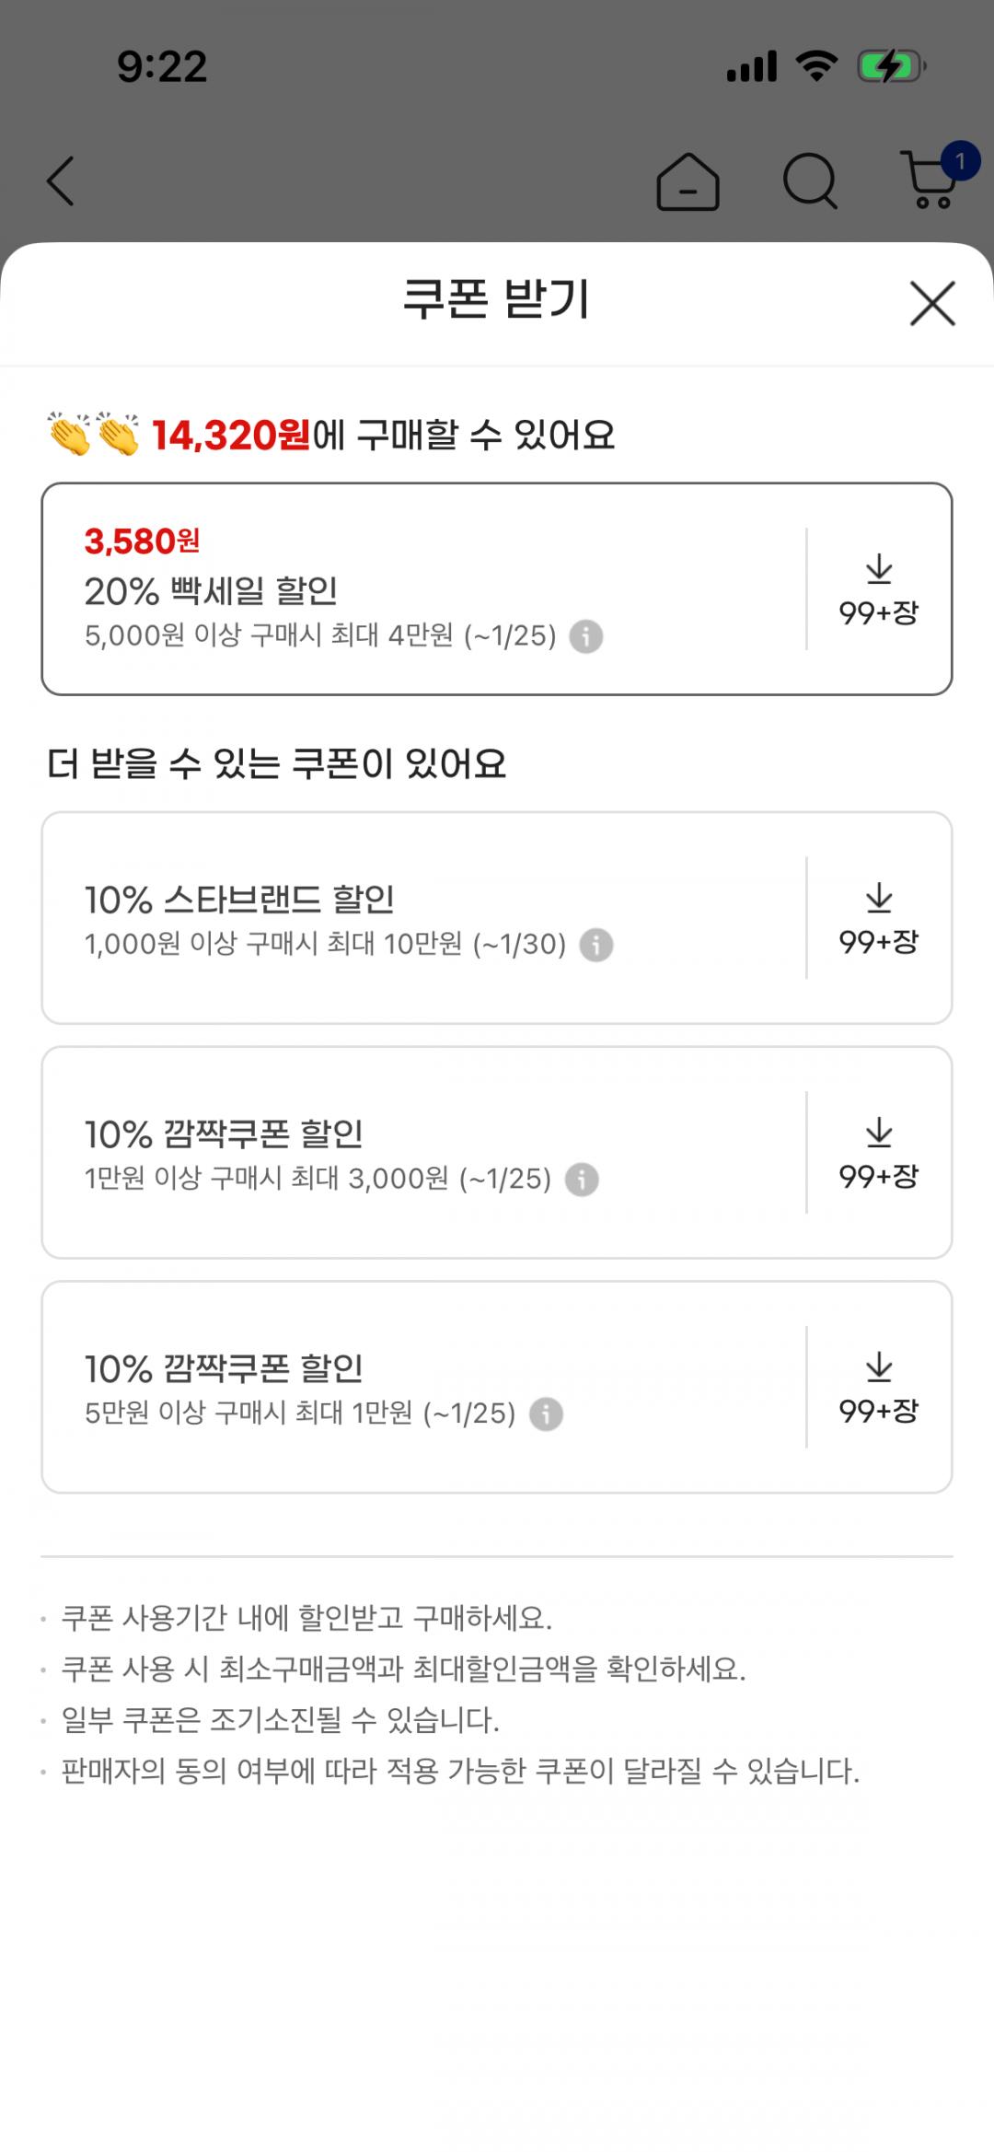Select the 20% 빡세일 할인 coupon title
Screen dimensions: 994x2152
coord(211,591)
